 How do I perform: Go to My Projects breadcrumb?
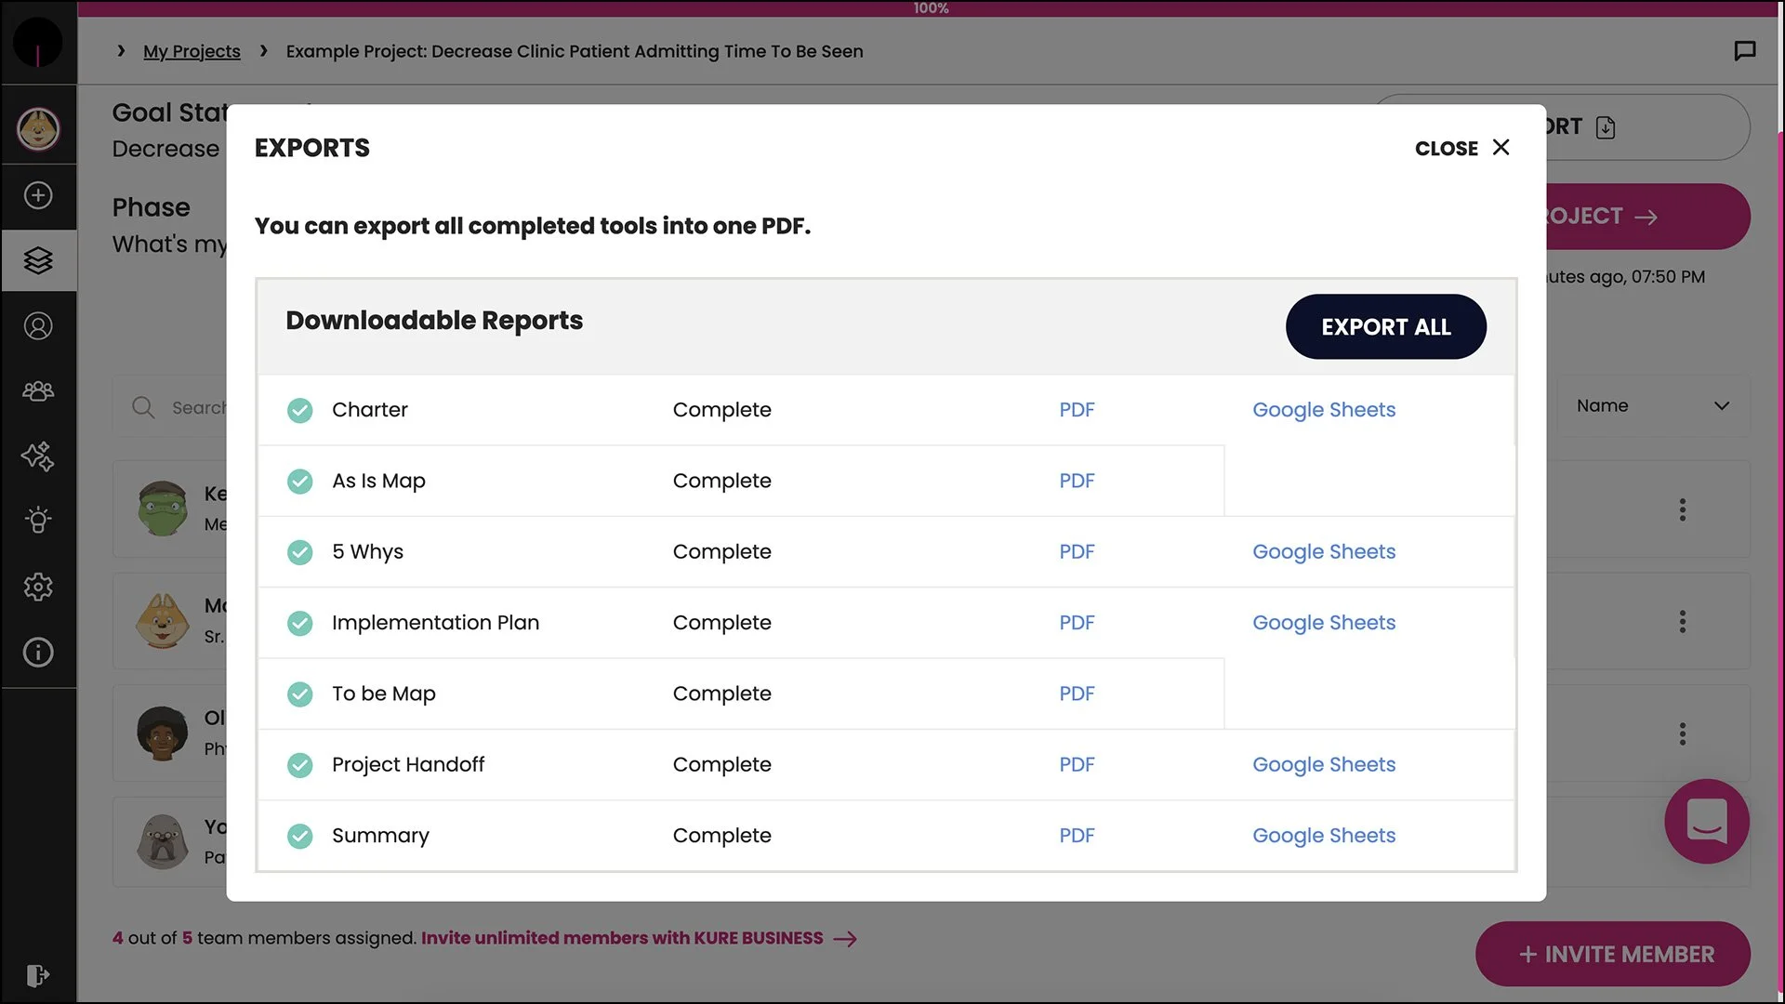coord(192,51)
